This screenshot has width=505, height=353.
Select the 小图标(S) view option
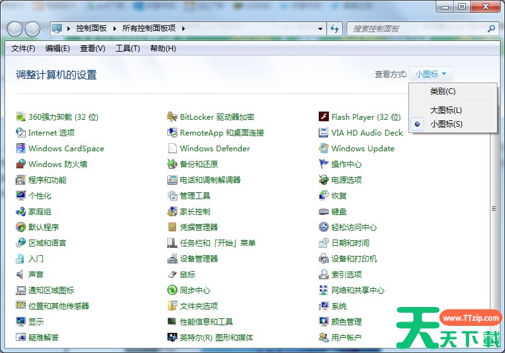coord(446,124)
